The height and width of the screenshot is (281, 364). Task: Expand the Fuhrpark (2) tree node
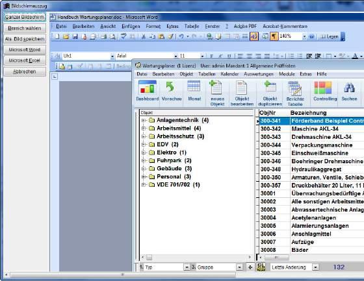coord(144,160)
